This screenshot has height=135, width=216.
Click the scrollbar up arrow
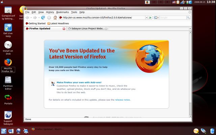(x=190, y=32)
